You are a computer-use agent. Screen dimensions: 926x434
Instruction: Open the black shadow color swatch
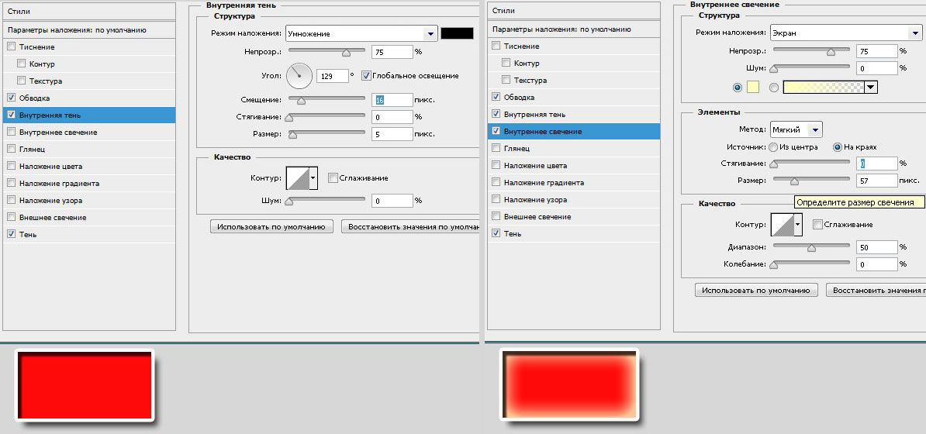(457, 33)
